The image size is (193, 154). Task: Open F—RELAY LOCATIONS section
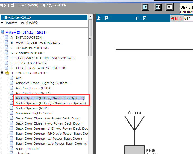(x=28, y=63)
